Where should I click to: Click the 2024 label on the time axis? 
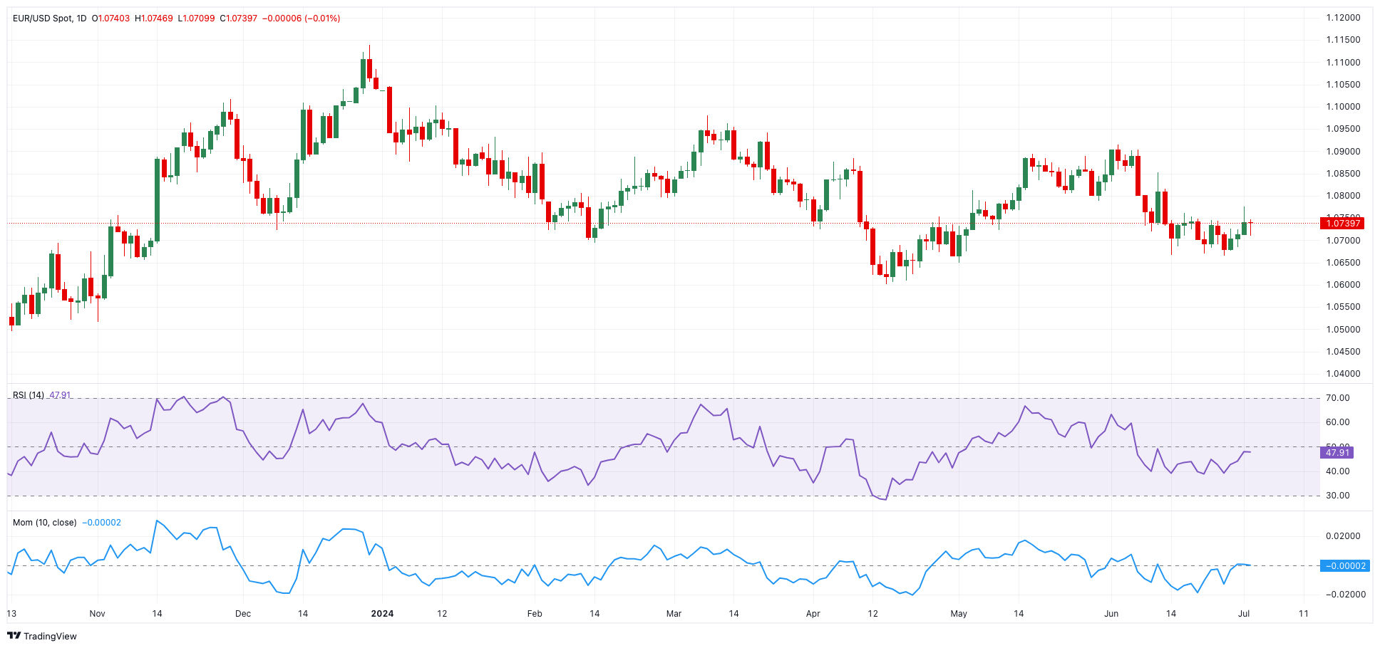[382, 614]
